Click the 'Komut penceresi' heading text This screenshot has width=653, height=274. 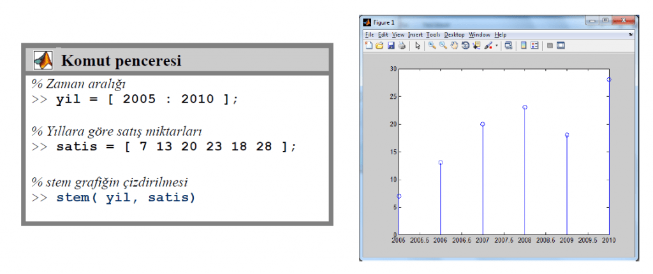pyautogui.click(x=121, y=61)
